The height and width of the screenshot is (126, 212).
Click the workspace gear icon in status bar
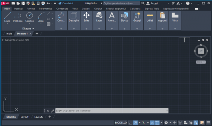pos(166,123)
